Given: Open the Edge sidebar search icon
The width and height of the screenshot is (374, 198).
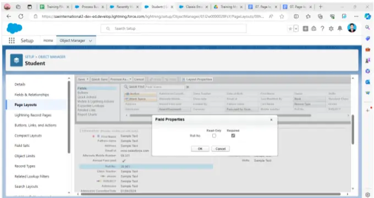Looking at the screenshot, I should 367,27.
